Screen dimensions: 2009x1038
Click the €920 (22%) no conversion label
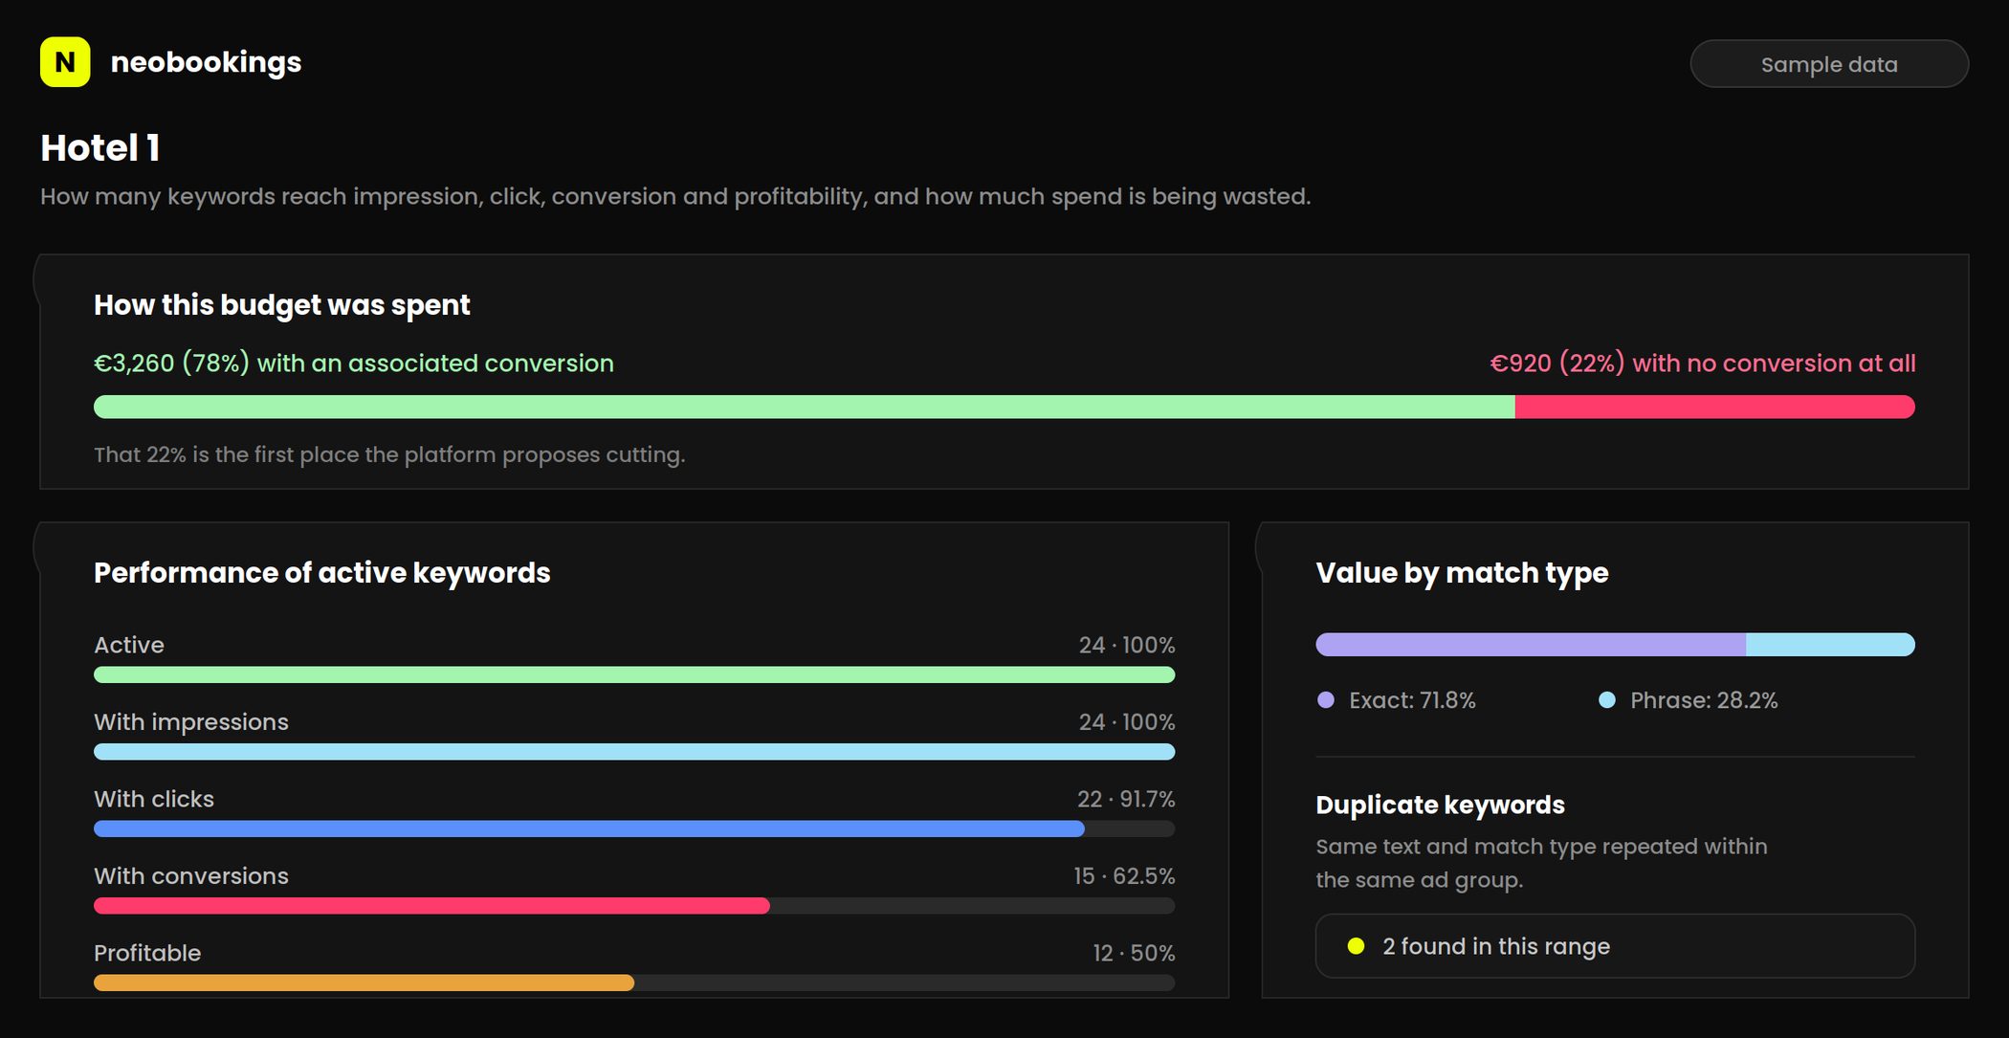click(1702, 364)
